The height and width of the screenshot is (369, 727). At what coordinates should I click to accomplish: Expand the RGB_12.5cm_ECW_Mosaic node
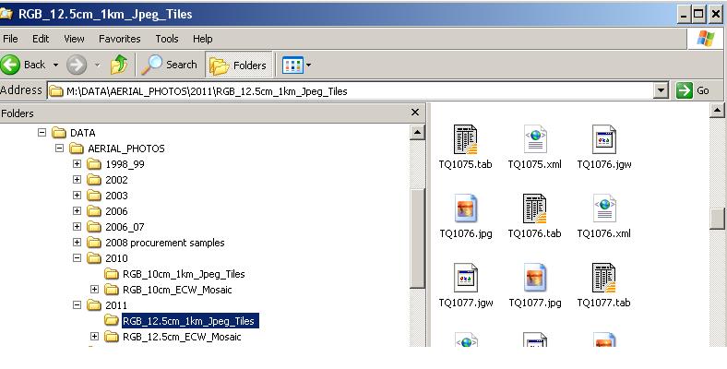pos(95,337)
